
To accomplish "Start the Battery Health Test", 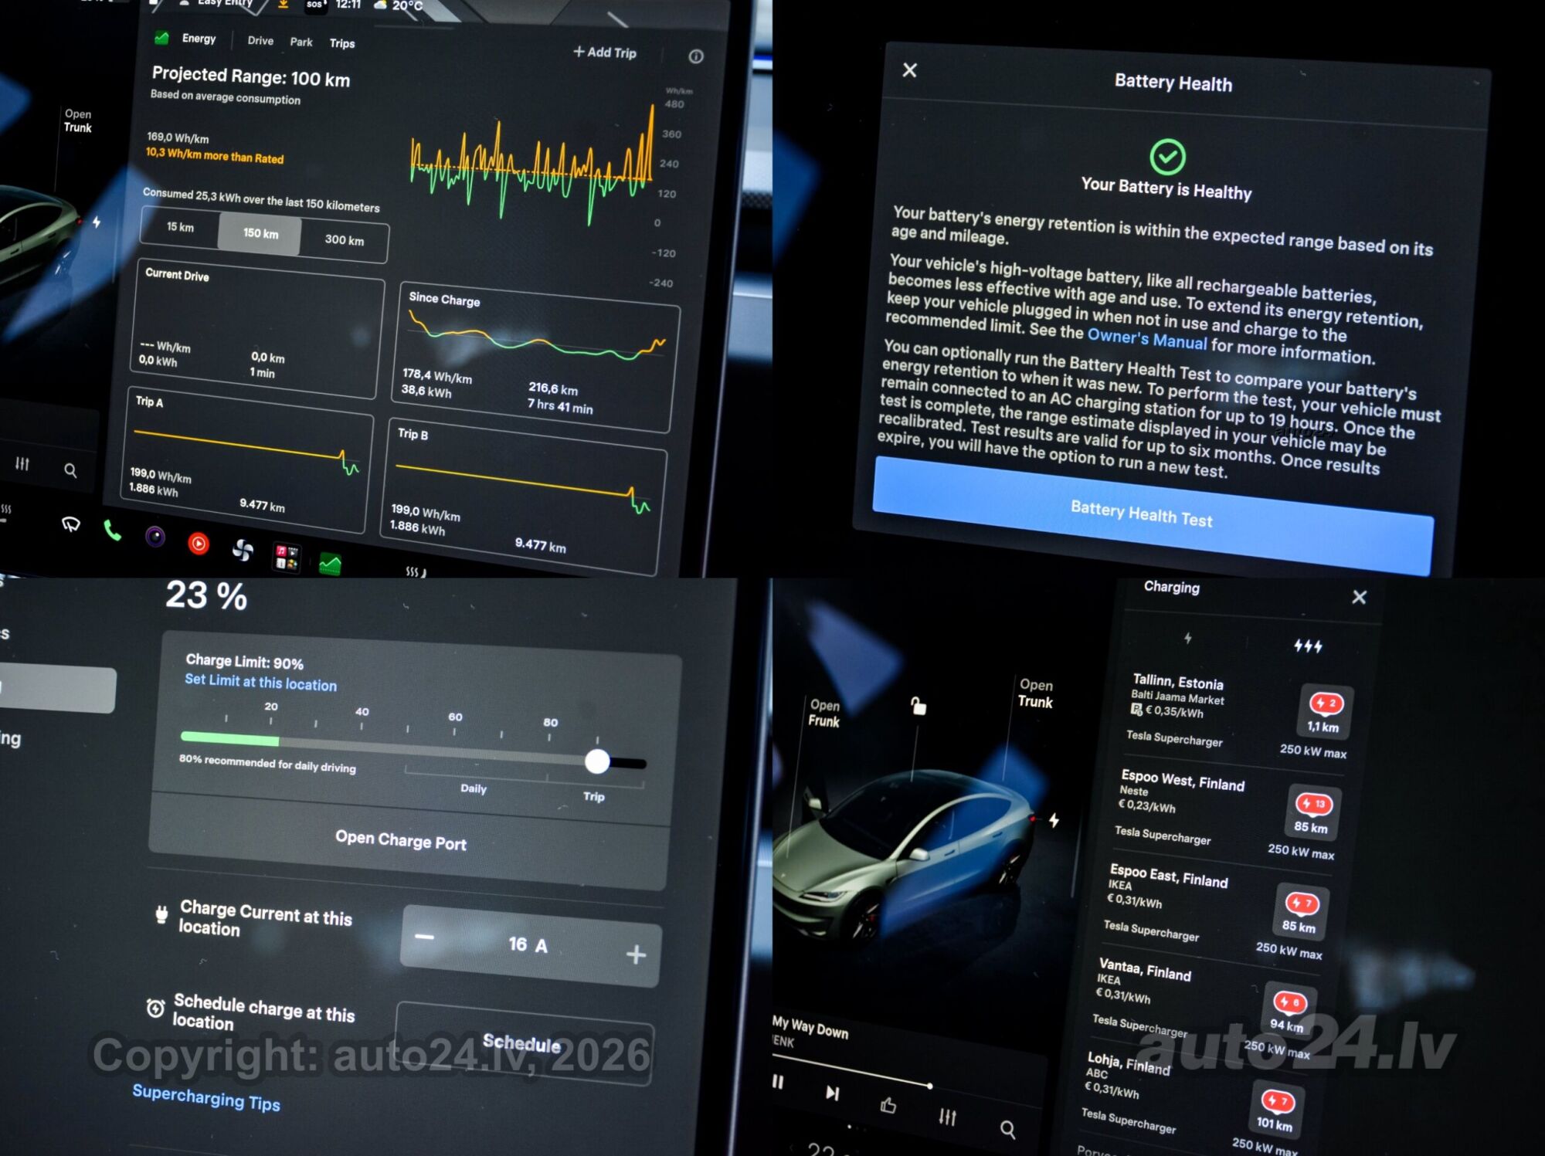I will point(1153,515).
